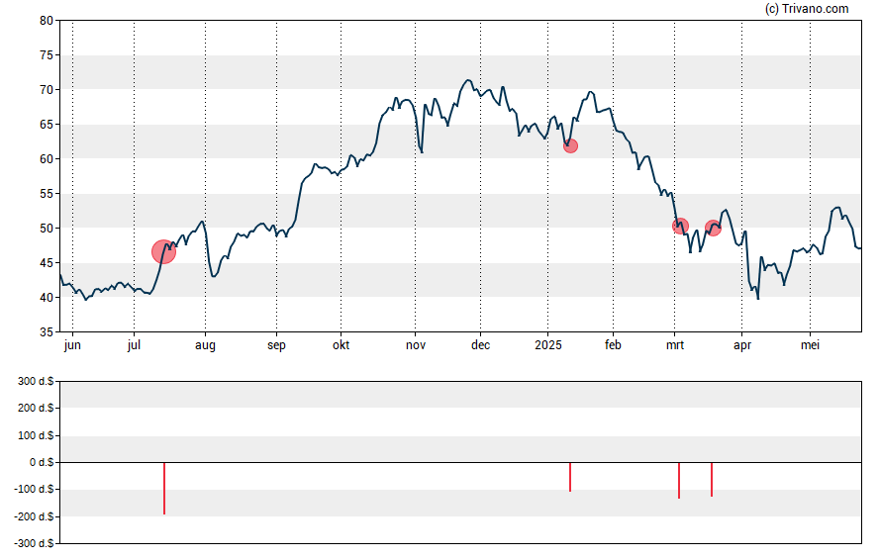The height and width of the screenshot is (559, 879).
Task: Click the 75 price axis label
Action: [47, 55]
